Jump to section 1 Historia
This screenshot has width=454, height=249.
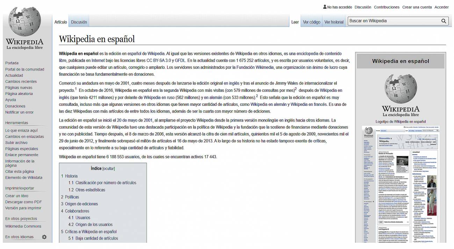click(69, 176)
